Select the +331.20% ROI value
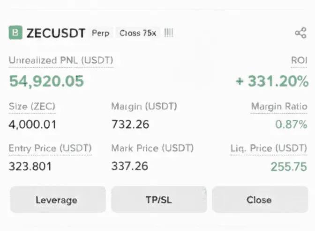Image resolution: width=315 pixels, height=231 pixels. (272, 81)
